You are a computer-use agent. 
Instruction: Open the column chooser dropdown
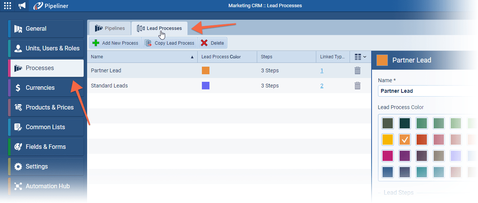tap(360, 57)
